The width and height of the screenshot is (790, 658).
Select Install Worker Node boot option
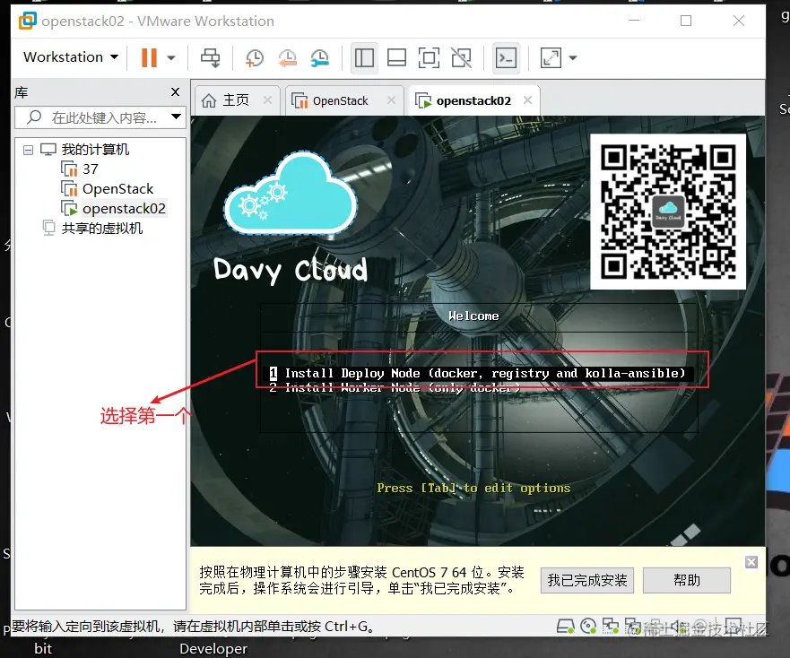[x=395, y=387]
